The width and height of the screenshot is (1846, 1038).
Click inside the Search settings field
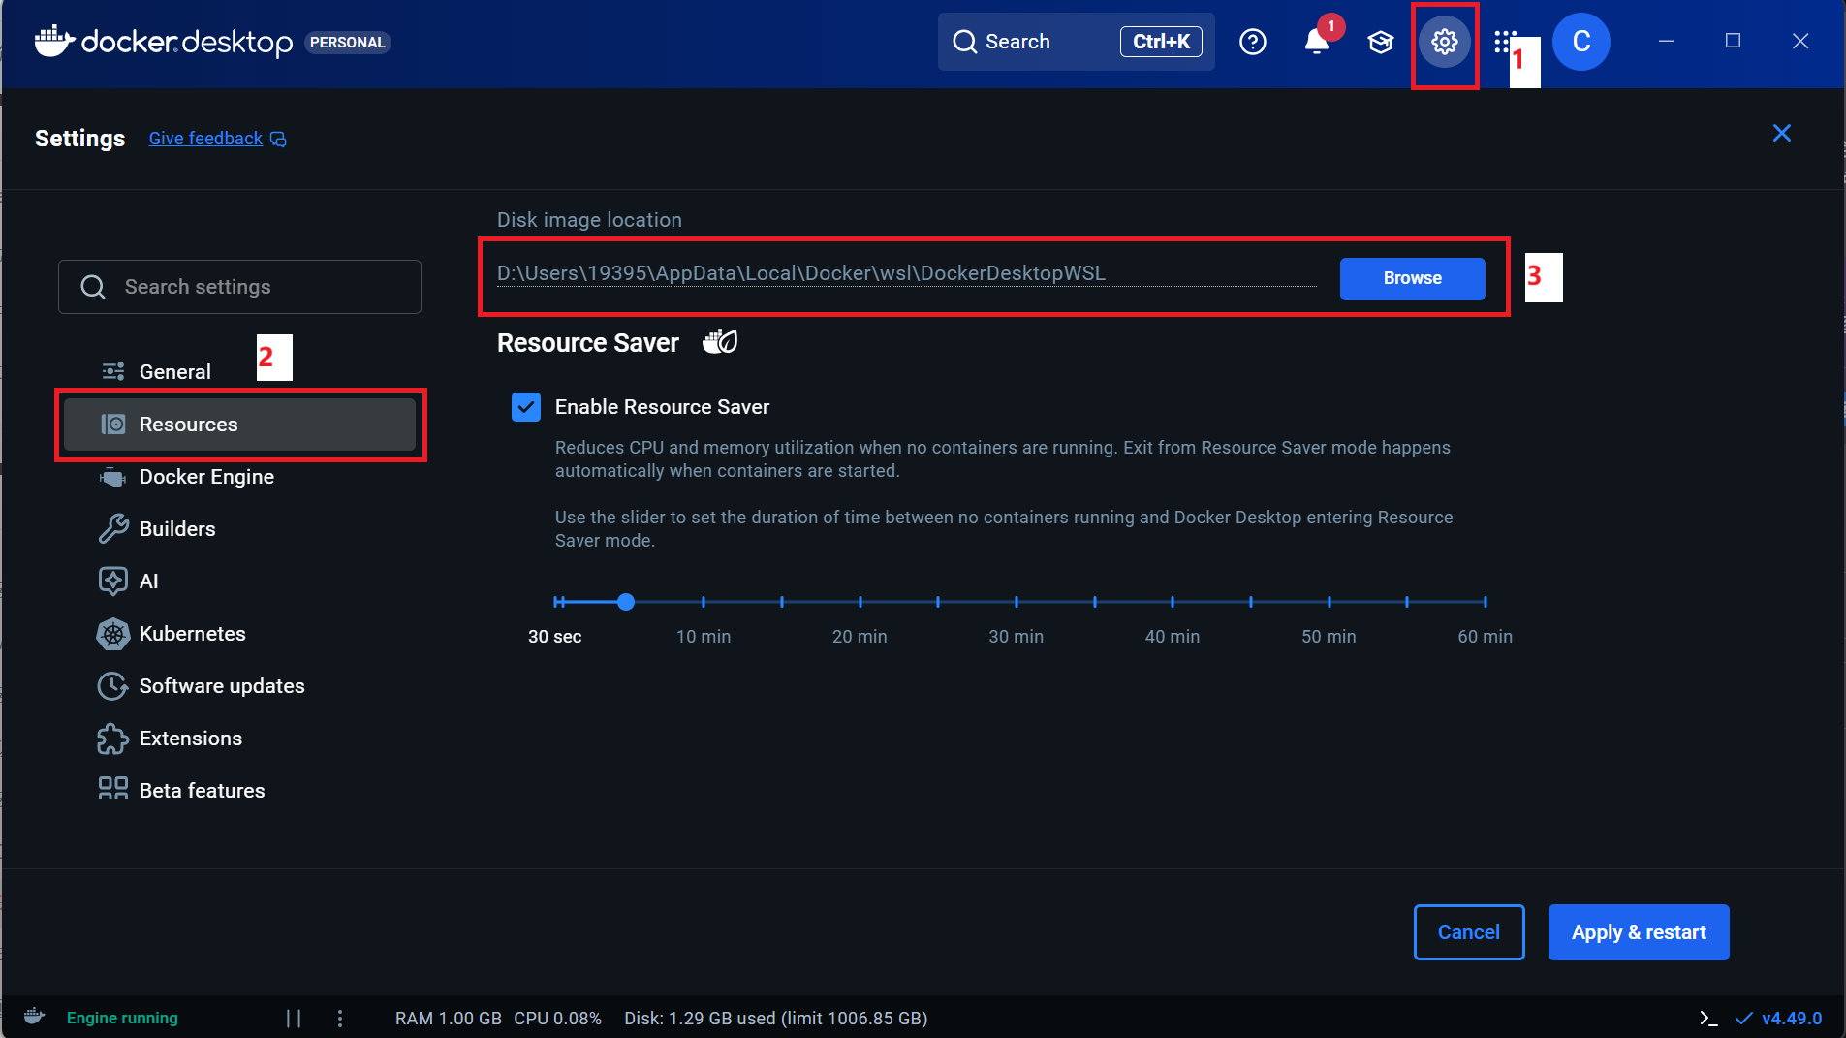click(x=238, y=286)
